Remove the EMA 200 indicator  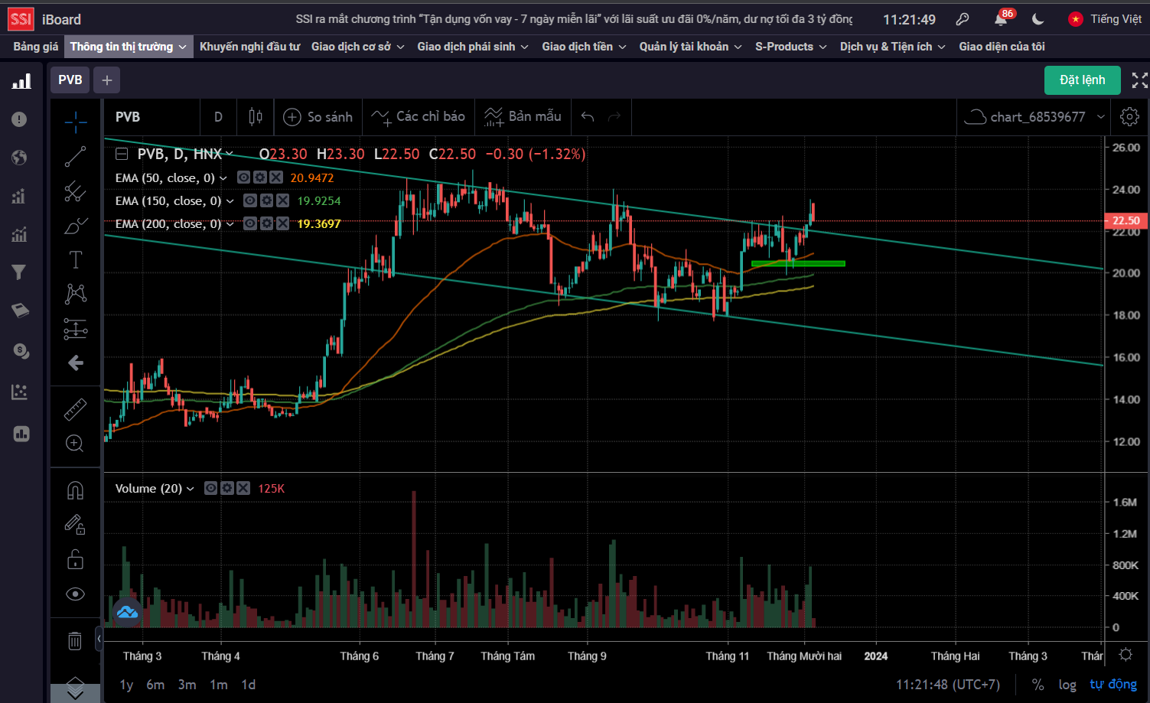(282, 223)
